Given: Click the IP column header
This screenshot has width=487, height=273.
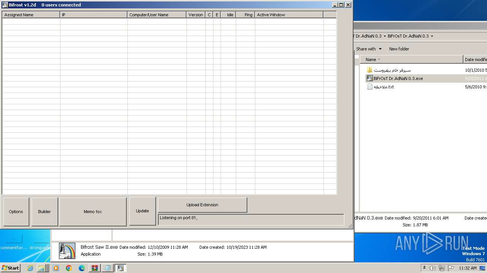Looking at the screenshot, I should coord(94,15).
